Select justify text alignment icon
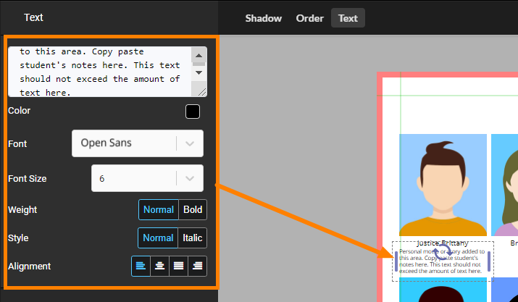 pyautogui.click(x=178, y=267)
